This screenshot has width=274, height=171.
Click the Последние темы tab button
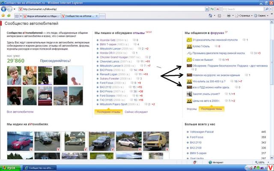(x=211, y=109)
